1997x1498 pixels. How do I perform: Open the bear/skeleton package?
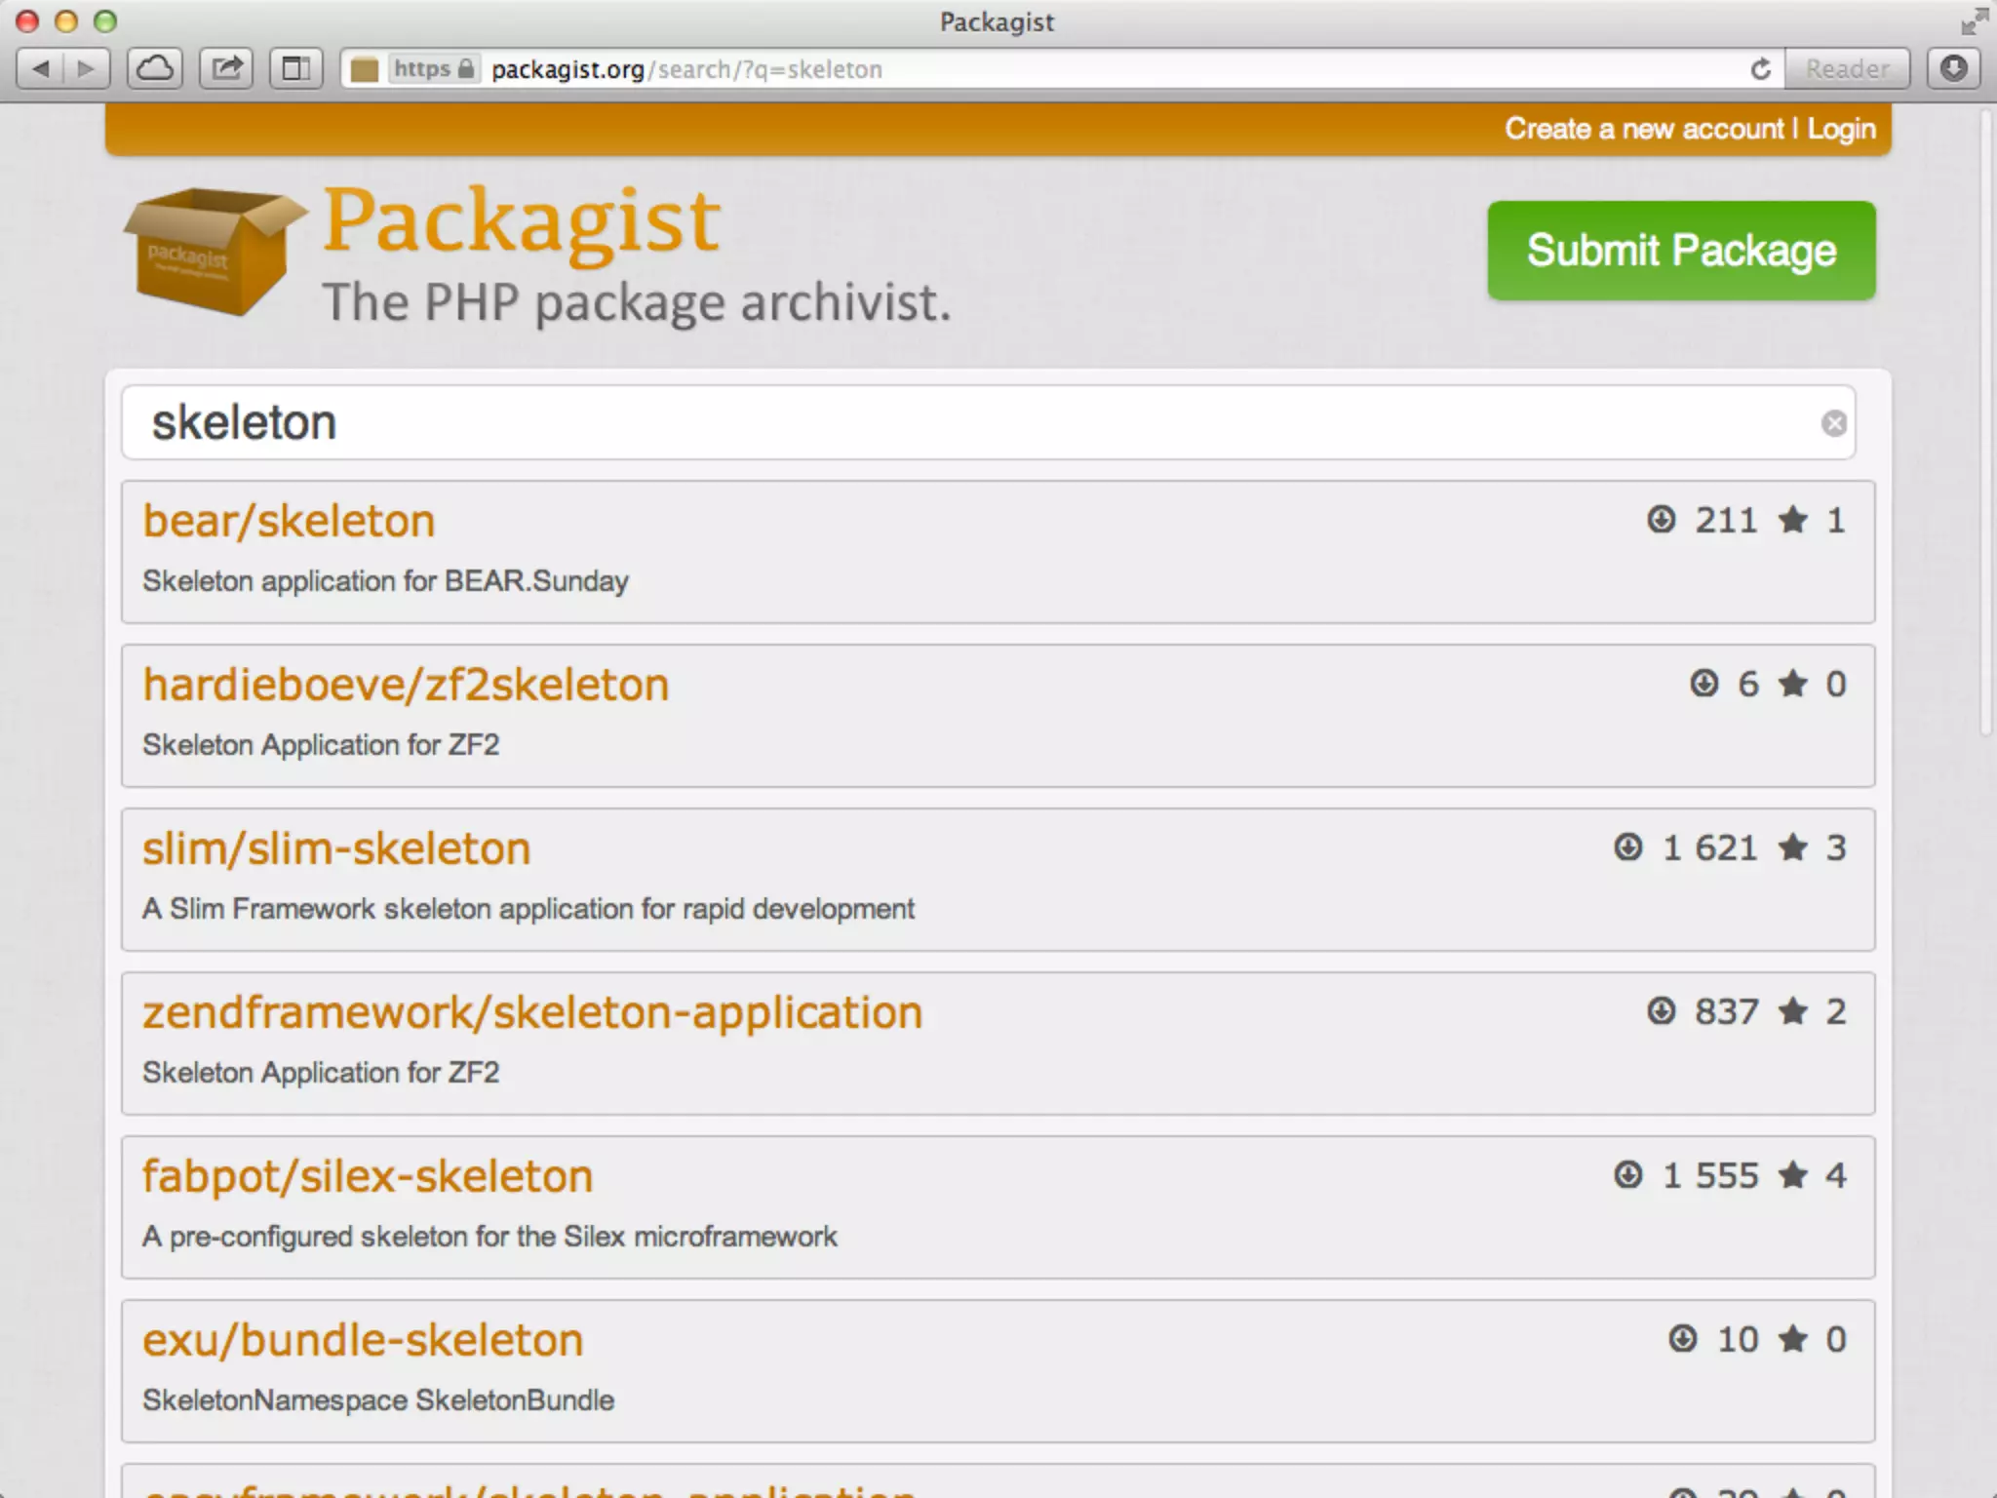[289, 521]
